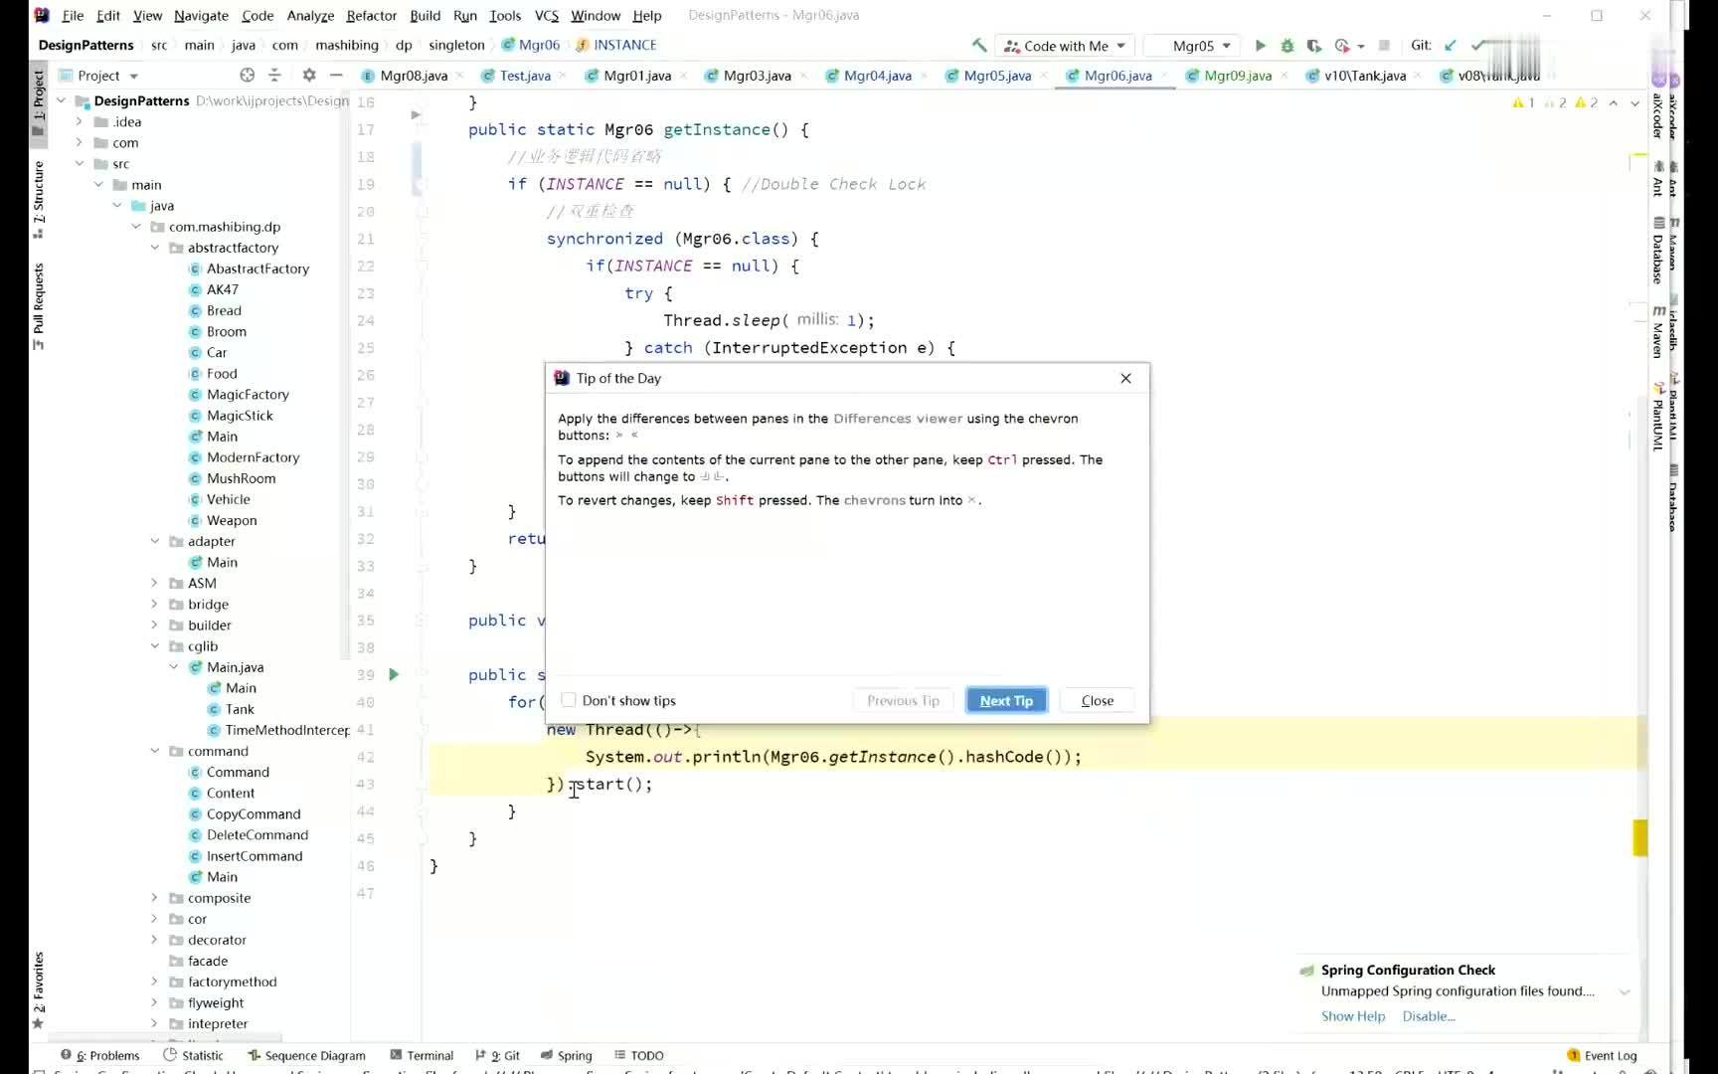Open the Pull Requests side panel
The image size is (1718, 1074).
click(x=39, y=306)
